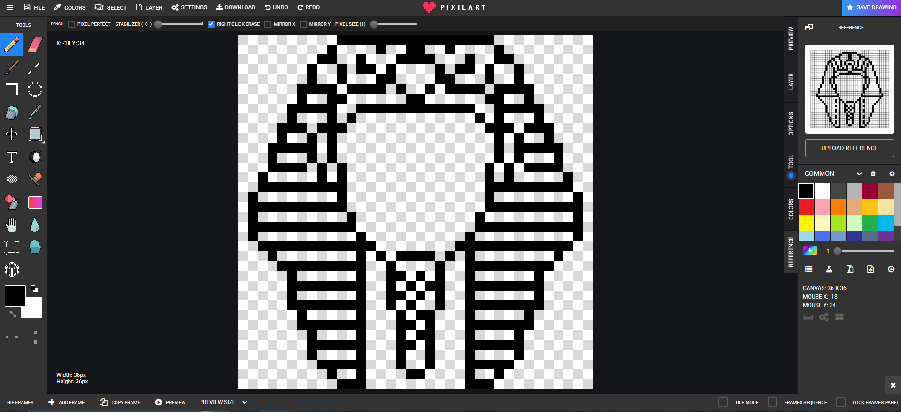
Task: Select the Gradient tool
Action: pos(35,202)
